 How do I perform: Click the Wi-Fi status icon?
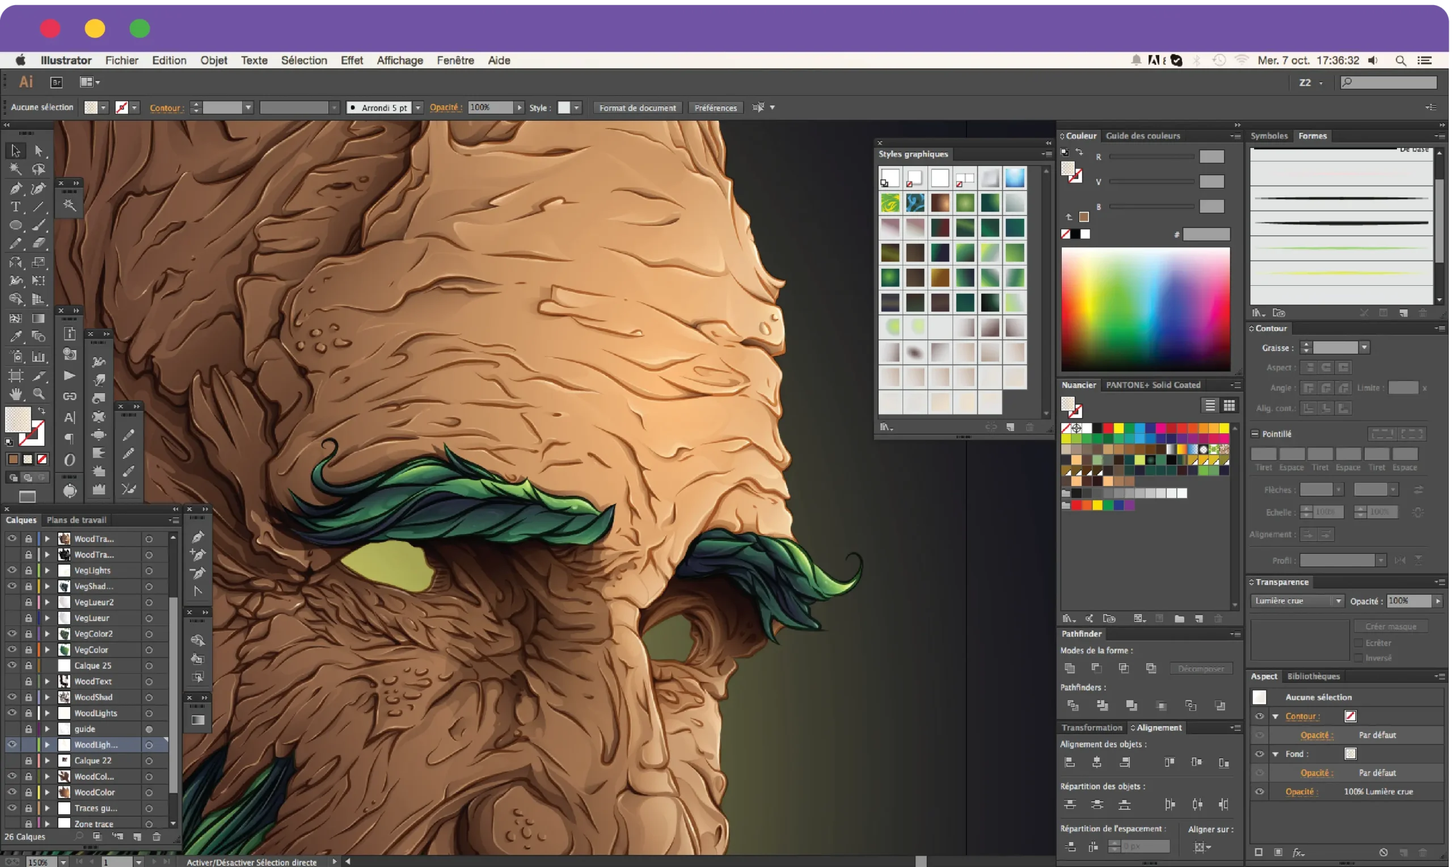pyautogui.click(x=1242, y=60)
